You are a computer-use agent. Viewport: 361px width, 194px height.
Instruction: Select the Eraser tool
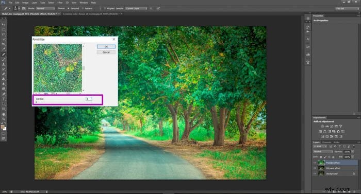[x=4, y=74]
